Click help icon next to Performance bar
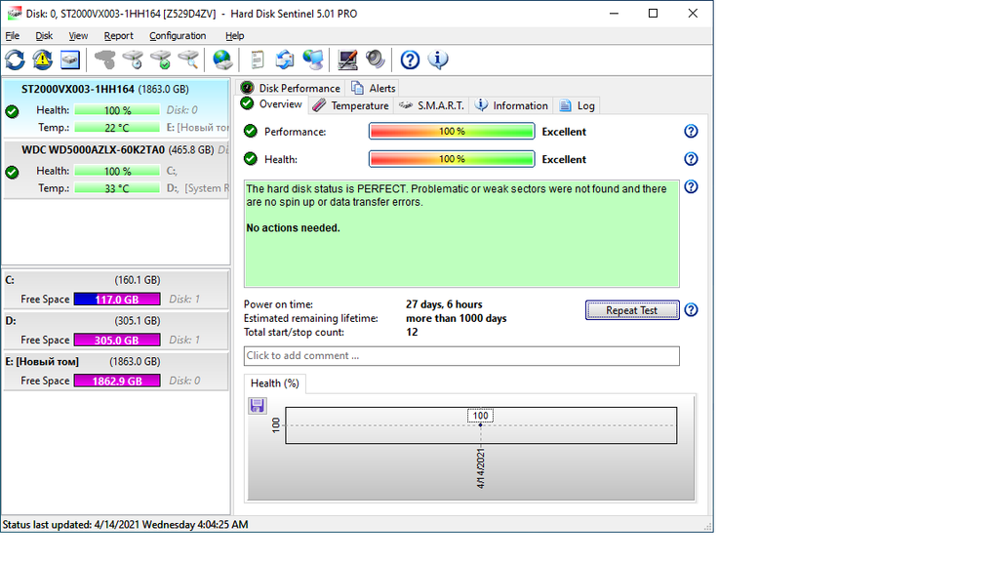This screenshot has height=562, width=999. [x=691, y=132]
